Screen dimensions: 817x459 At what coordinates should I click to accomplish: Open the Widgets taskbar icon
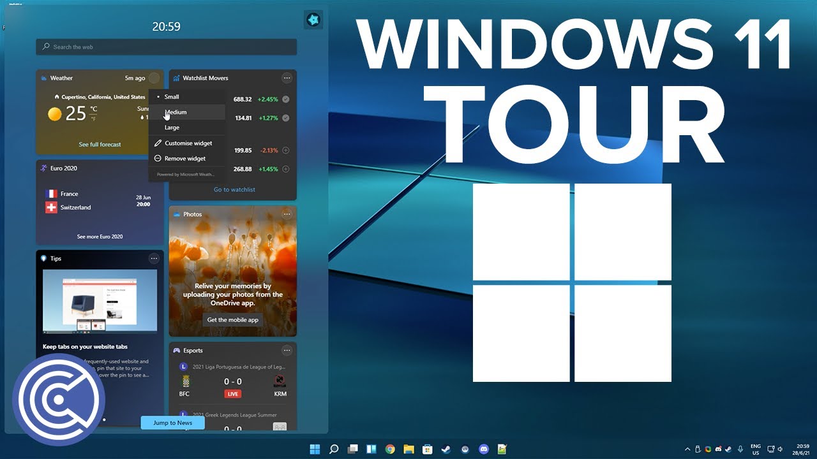371,449
